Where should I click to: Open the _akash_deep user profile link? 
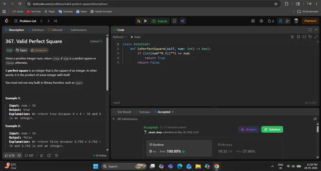point(155,132)
